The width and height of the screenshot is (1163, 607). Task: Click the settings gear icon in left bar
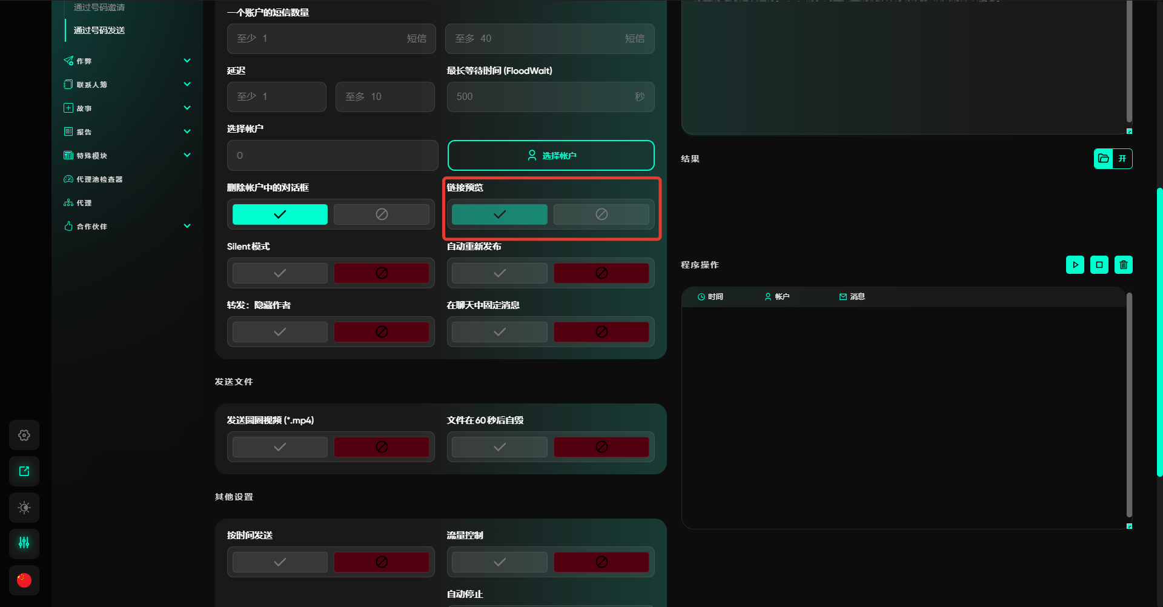(x=24, y=435)
